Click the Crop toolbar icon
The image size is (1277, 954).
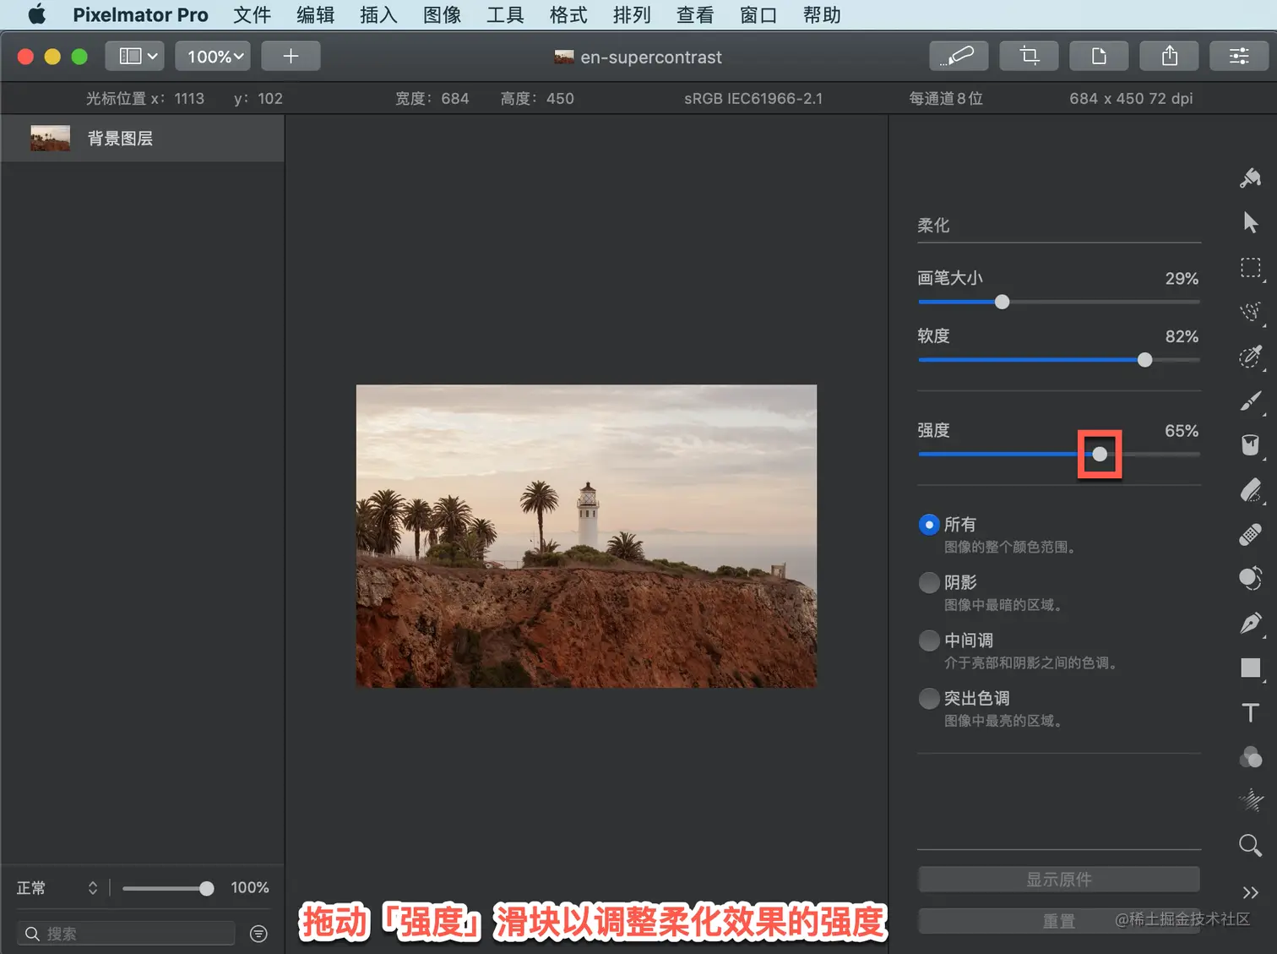click(1029, 57)
